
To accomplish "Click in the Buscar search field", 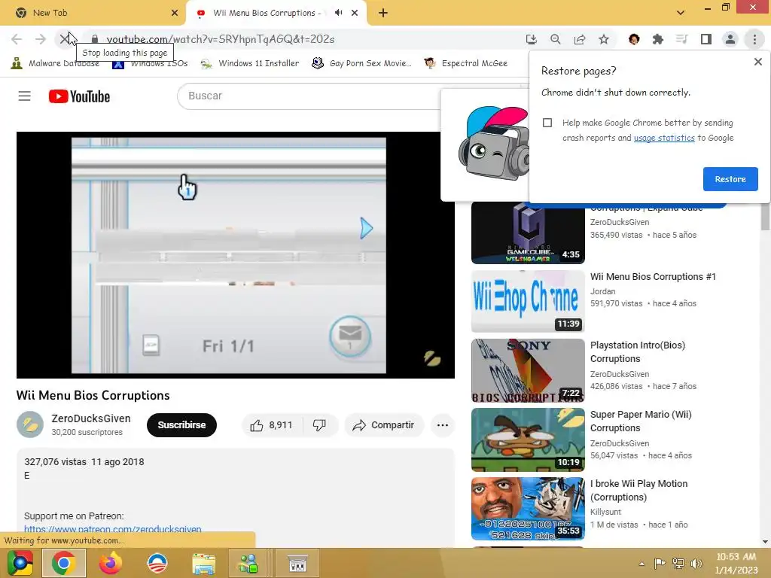I will tap(309, 96).
